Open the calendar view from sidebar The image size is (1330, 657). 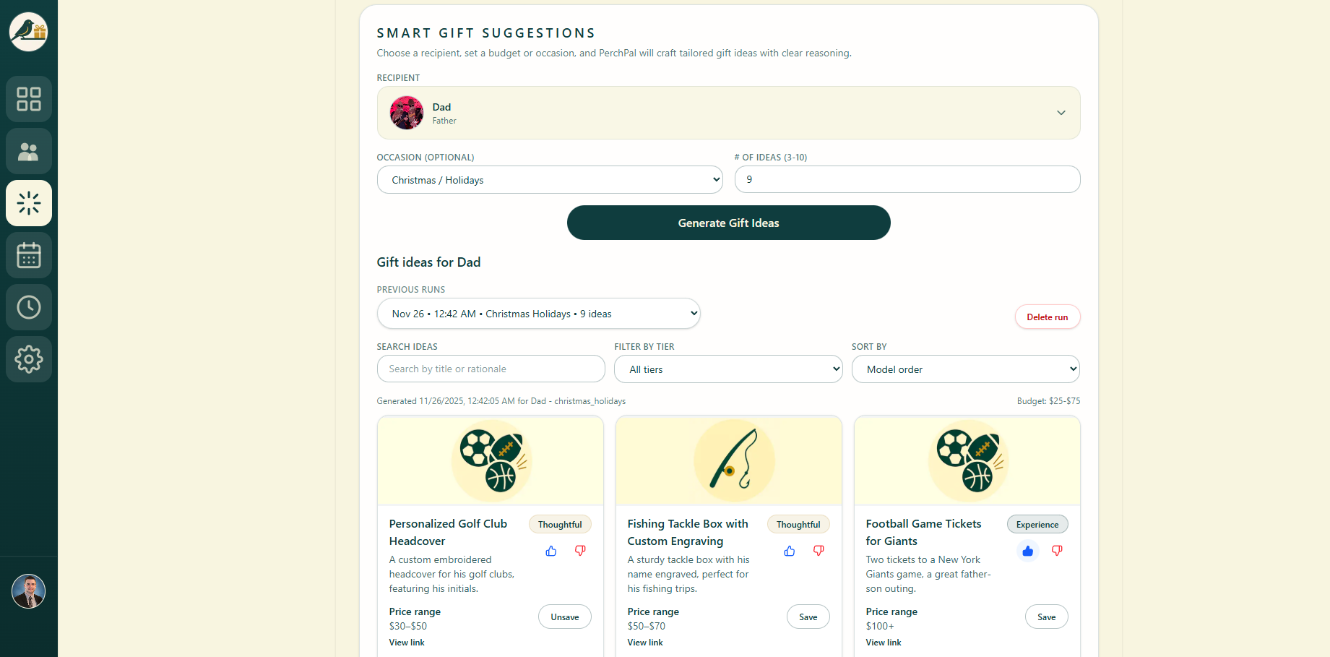pos(29,255)
